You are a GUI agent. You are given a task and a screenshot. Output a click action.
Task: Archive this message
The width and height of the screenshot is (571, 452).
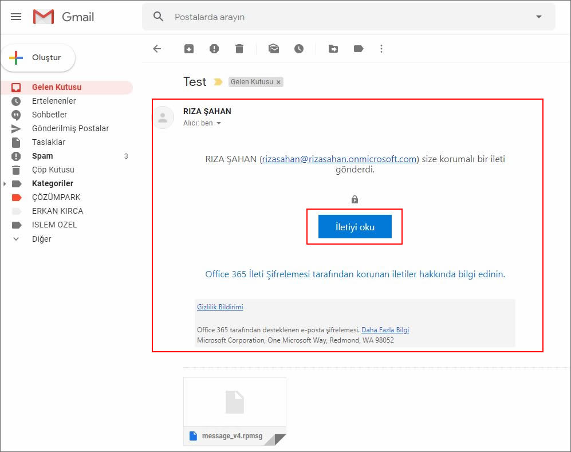tap(188, 49)
